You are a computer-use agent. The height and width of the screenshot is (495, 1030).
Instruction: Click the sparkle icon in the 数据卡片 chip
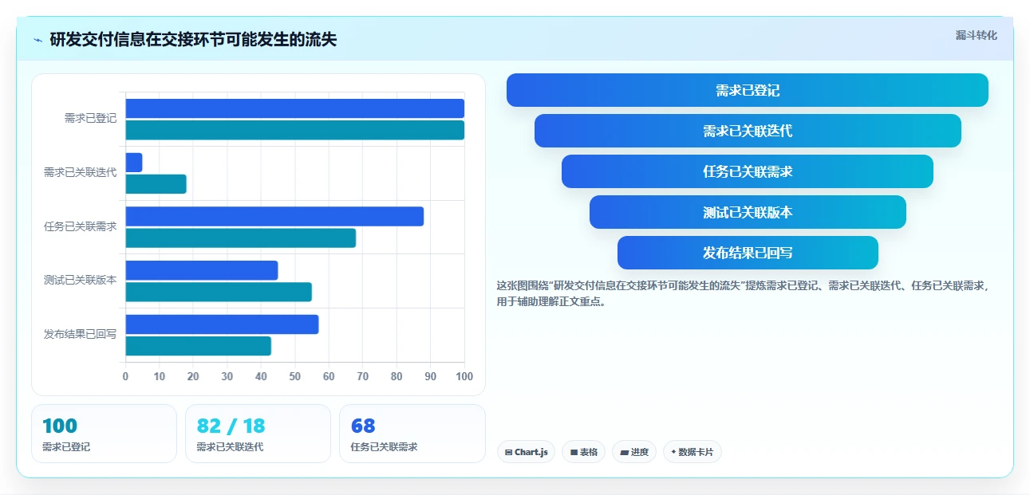pyautogui.click(x=673, y=452)
